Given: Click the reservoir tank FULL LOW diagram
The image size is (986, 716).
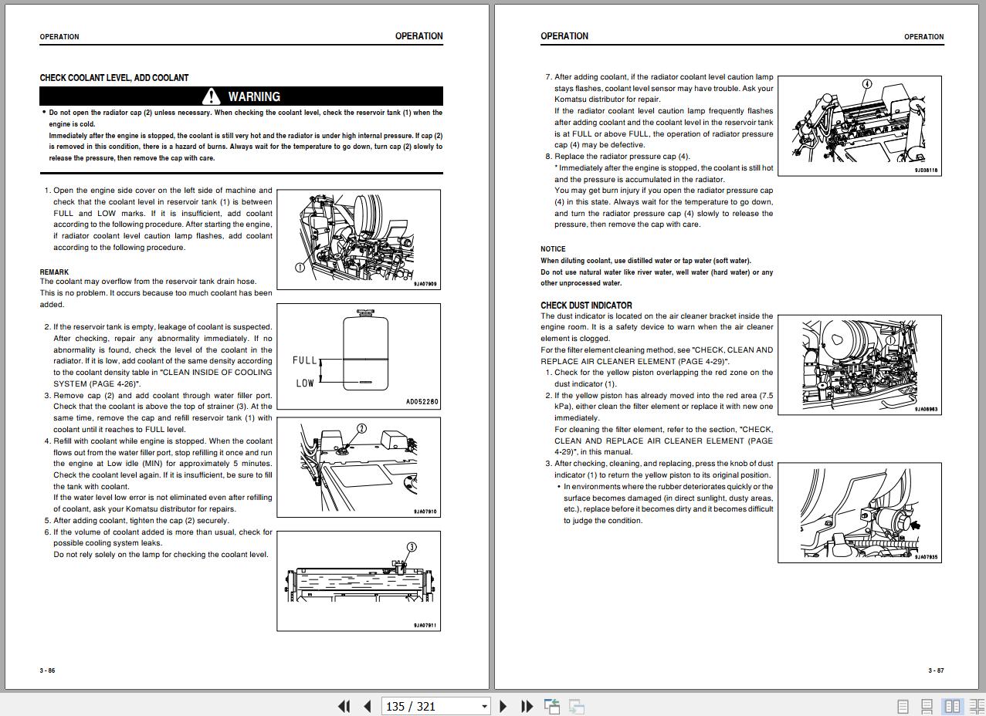Looking at the screenshot, I should pos(358,356).
